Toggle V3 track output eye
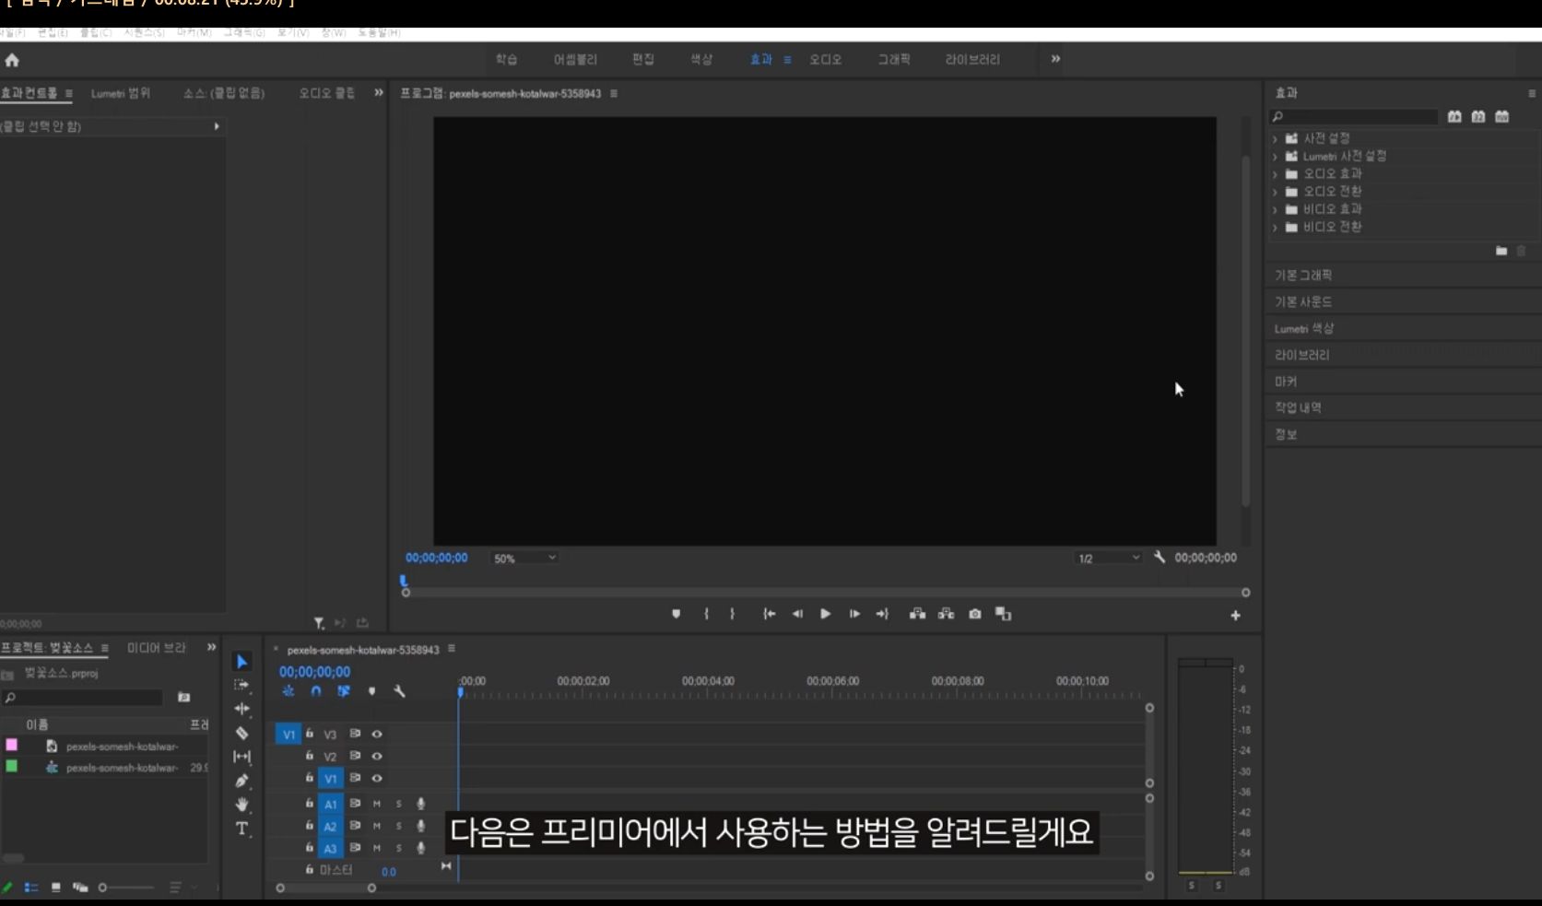Screen dimensions: 1542x906 click(x=377, y=735)
